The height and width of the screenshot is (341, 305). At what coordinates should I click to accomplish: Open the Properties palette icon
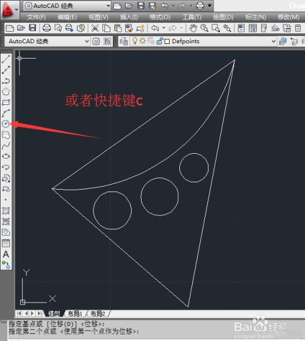click(x=241, y=28)
